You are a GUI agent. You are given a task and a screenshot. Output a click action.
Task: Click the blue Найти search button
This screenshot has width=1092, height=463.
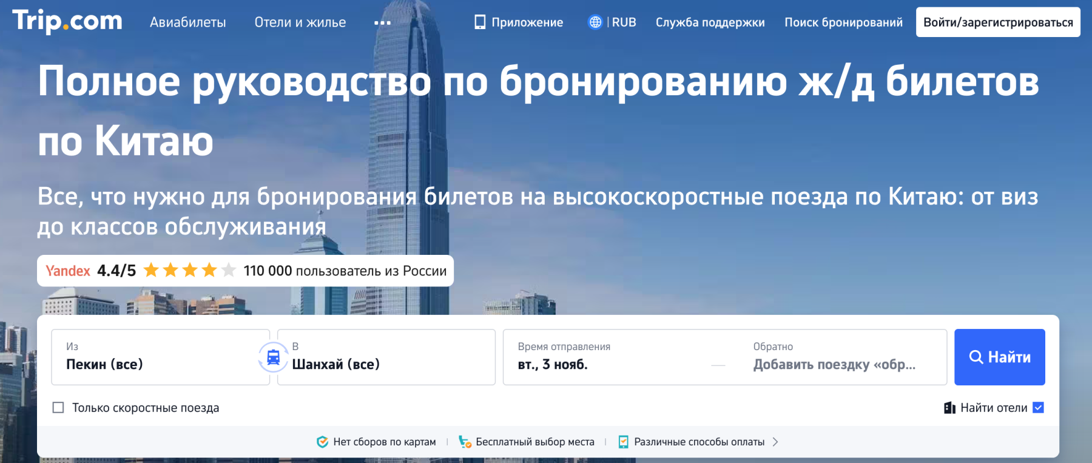tap(1000, 357)
